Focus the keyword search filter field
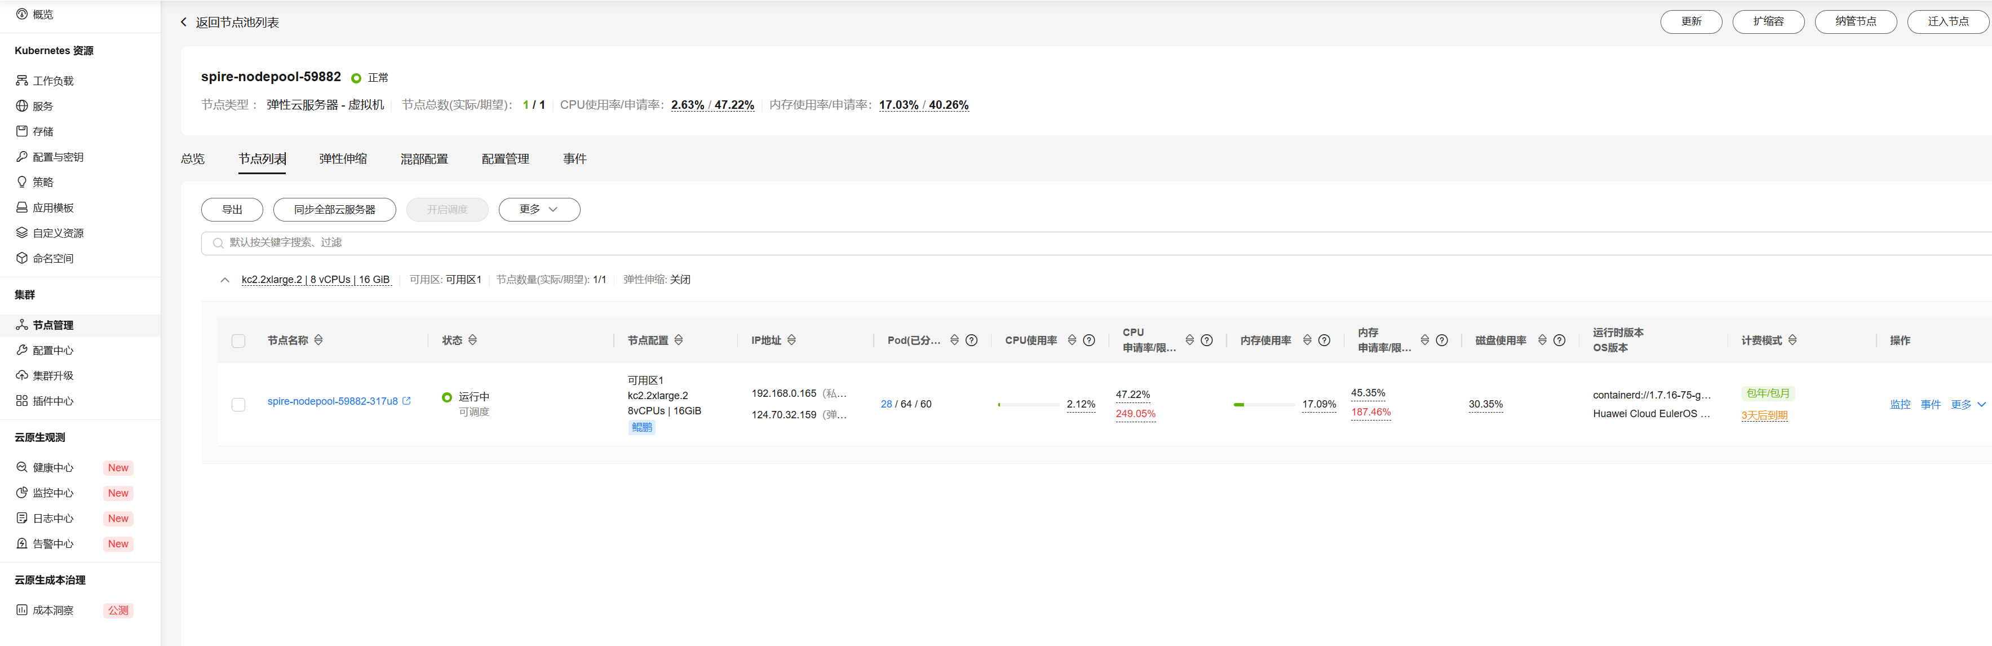Image resolution: width=1992 pixels, height=646 pixels. click(1083, 243)
